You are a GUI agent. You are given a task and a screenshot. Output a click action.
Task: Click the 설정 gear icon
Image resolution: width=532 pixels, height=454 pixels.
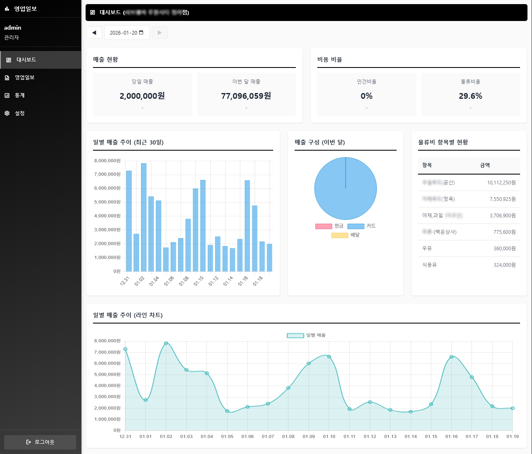click(x=7, y=113)
